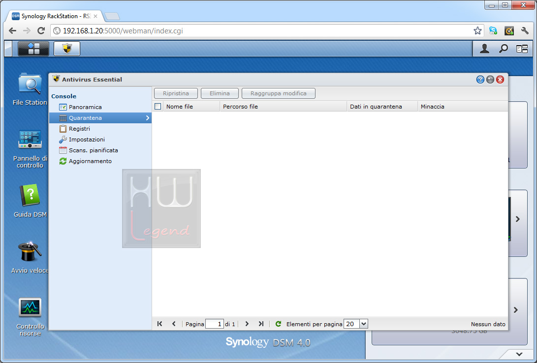Open Scans. pianificata in the Console menu

tap(100, 150)
